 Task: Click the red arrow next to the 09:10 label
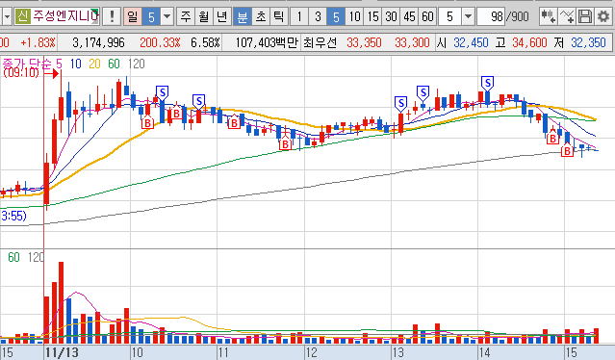pyautogui.click(x=51, y=73)
